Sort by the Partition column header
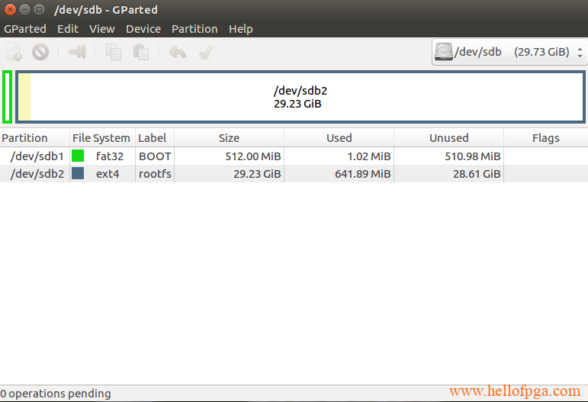Image resolution: width=588 pixels, height=402 pixels. [35, 138]
